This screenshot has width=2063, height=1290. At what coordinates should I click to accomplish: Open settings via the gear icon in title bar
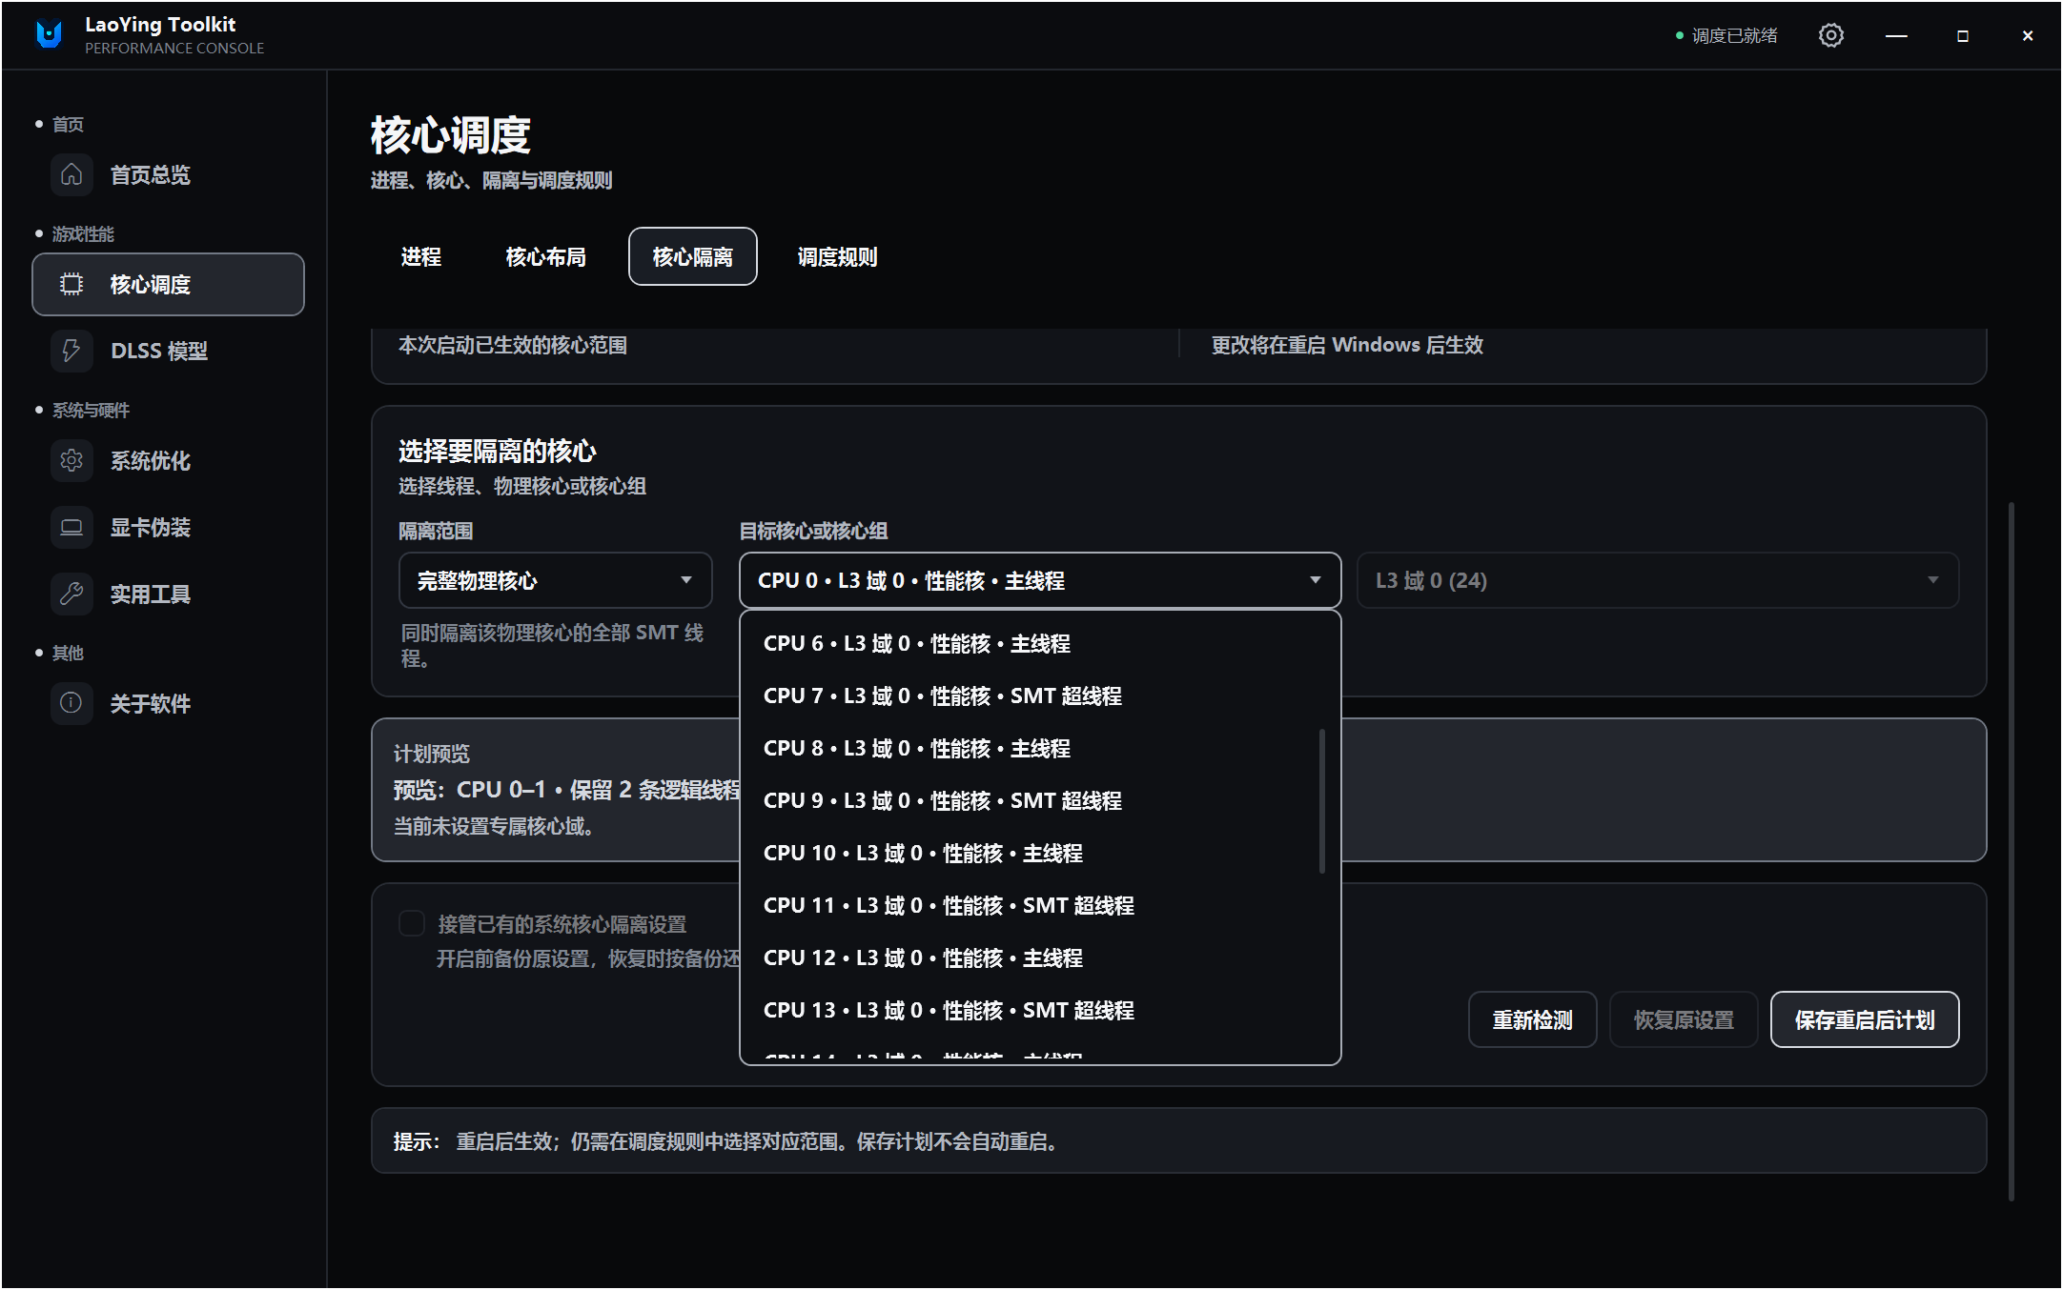(x=1830, y=35)
